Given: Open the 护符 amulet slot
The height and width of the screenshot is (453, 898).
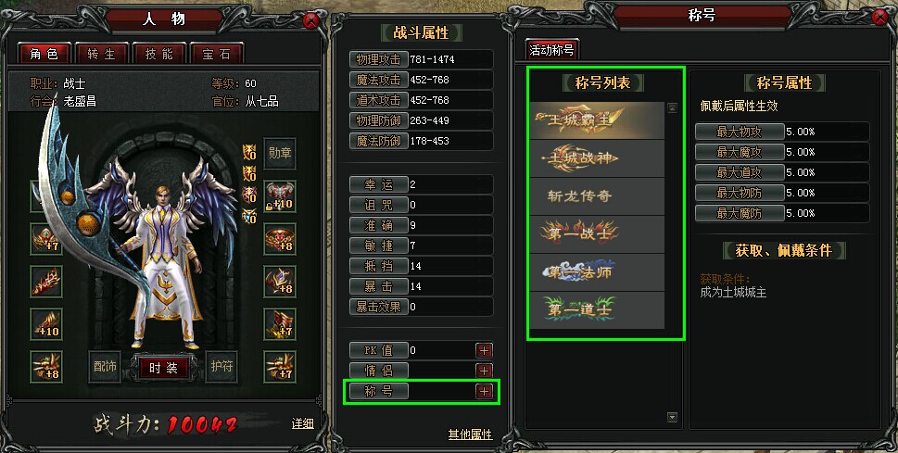Looking at the screenshot, I should (221, 367).
